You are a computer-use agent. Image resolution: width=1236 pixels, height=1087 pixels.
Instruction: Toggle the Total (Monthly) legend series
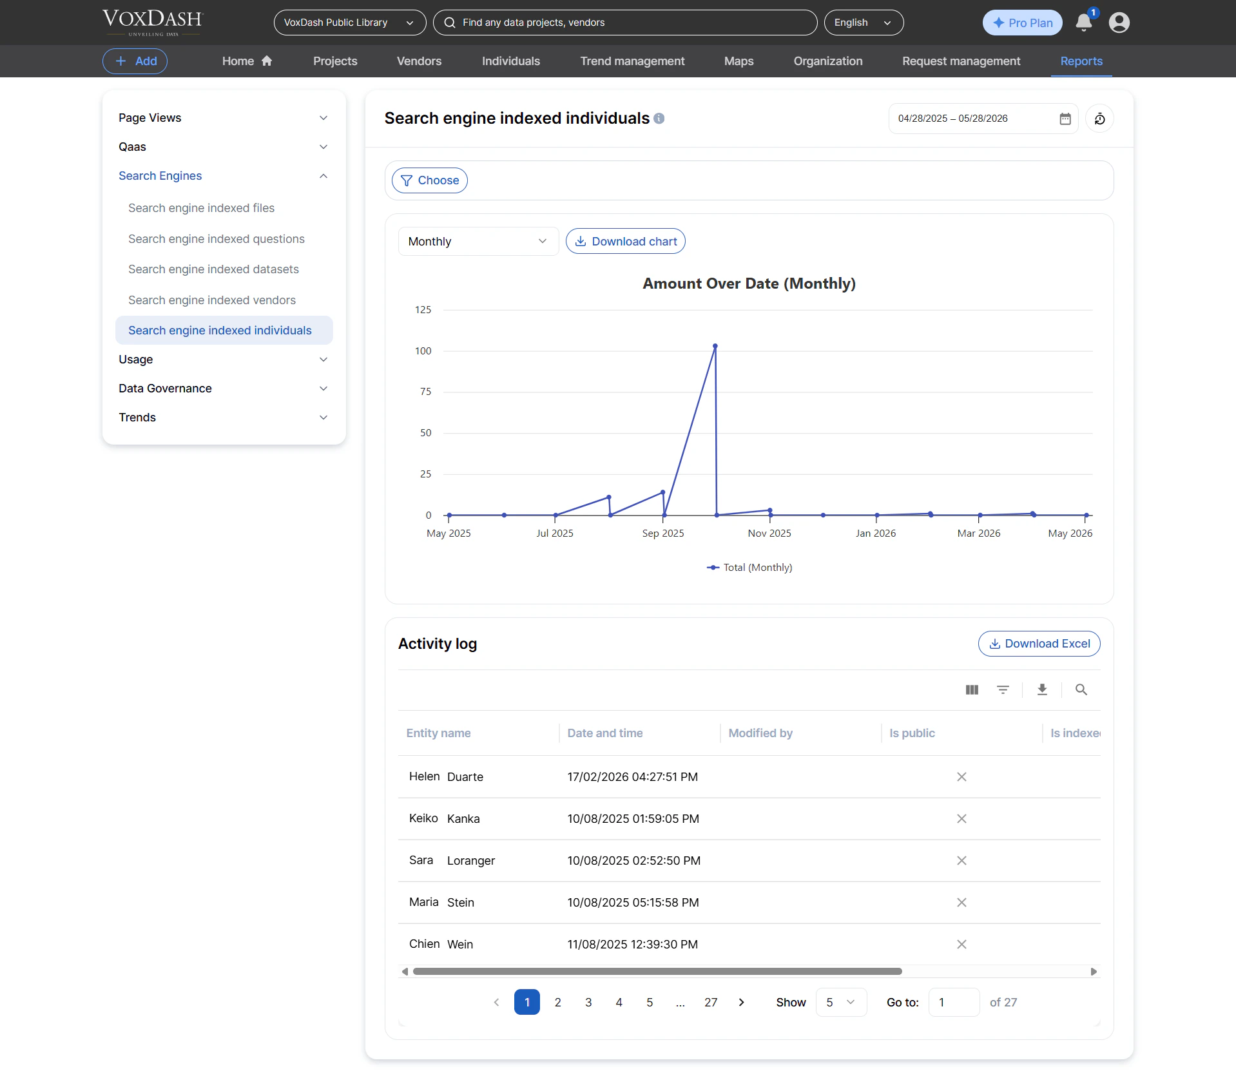tap(749, 568)
